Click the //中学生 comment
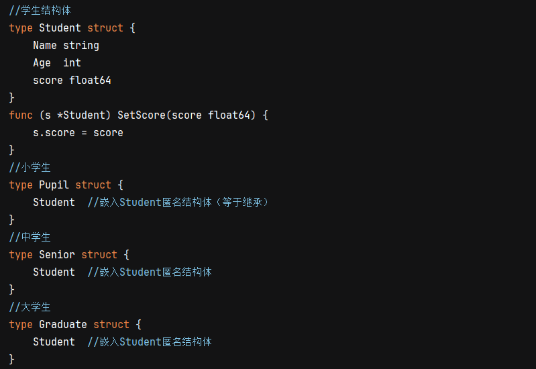This screenshot has width=536, height=369. tap(30, 238)
